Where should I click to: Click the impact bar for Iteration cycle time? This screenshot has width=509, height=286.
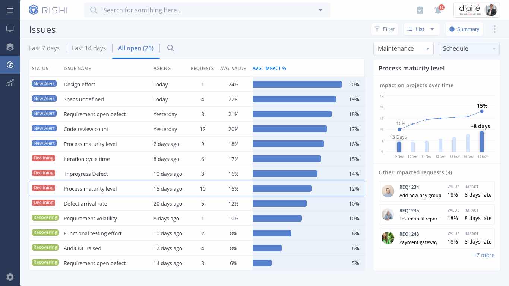click(287, 159)
